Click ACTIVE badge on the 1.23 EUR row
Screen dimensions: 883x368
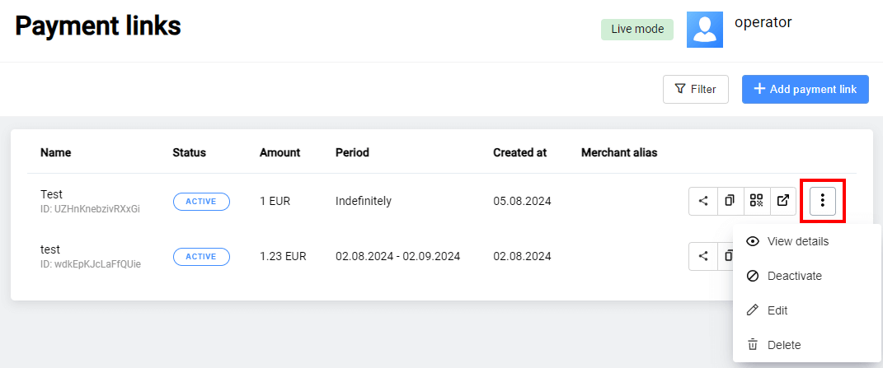(201, 257)
